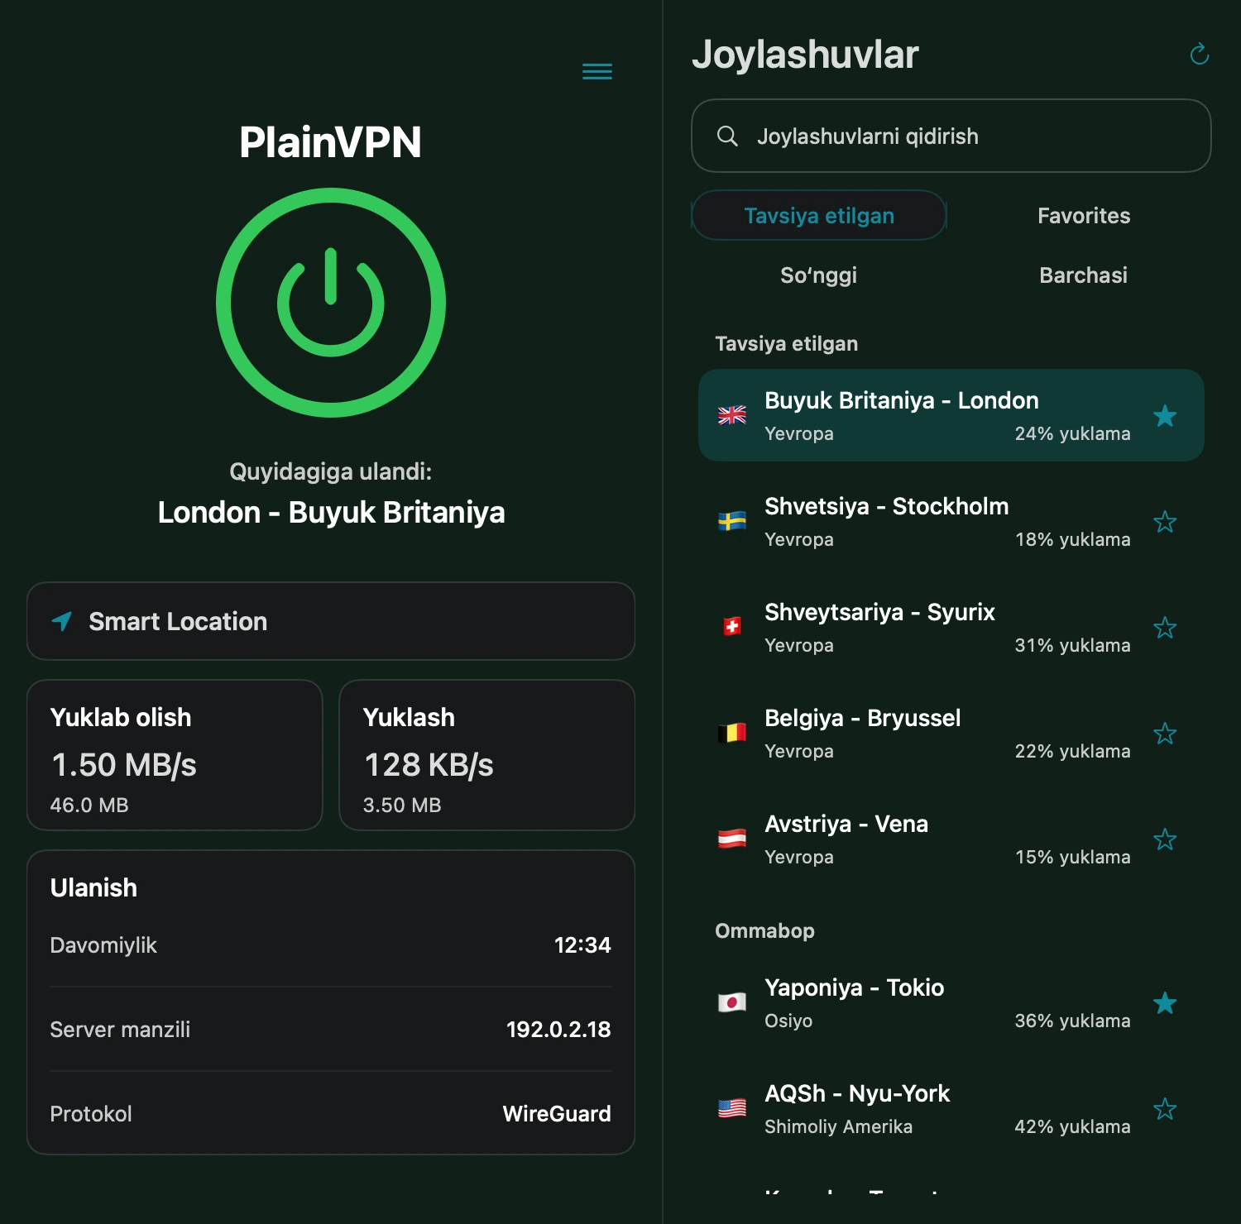This screenshot has width=1241, height=1224.
Task: Select Yaponiya - Tokio server
Action: click(951, 1002)
